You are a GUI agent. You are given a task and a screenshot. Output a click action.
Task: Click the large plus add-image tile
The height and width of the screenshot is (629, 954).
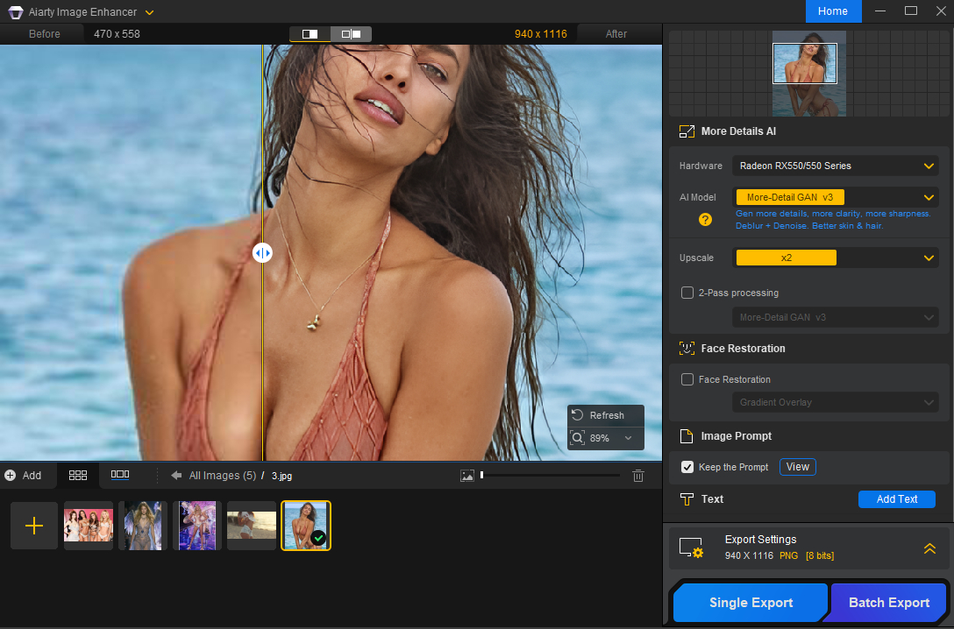click(x=34, y=526)
